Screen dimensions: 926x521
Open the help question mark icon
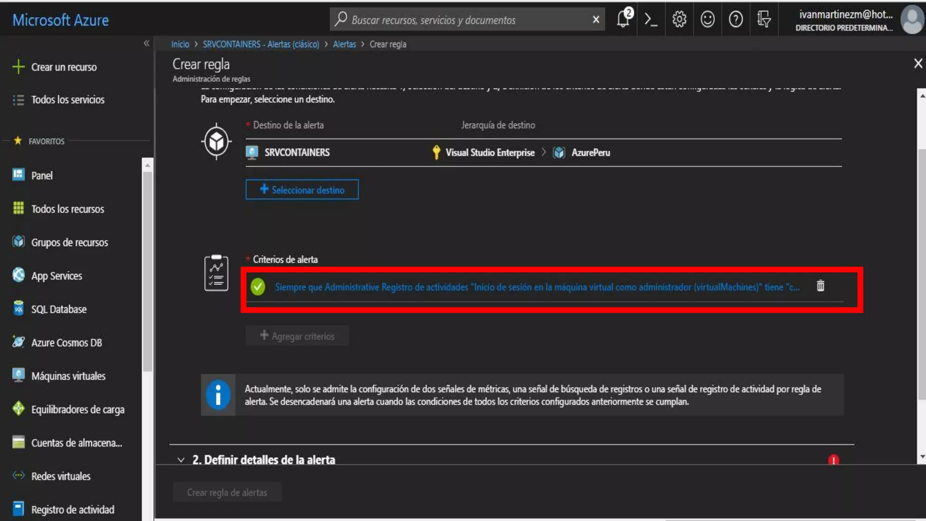pyautogui.click(x=736, y=19)
